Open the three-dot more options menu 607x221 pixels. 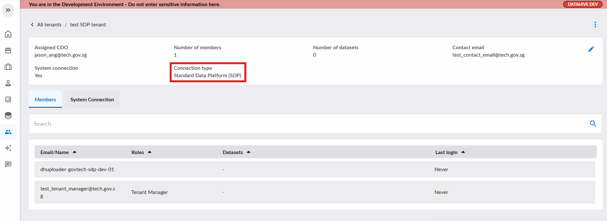[595, 25]
